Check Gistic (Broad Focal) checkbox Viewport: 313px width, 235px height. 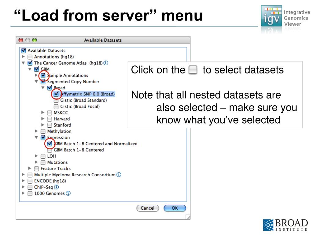coord(56,106)
